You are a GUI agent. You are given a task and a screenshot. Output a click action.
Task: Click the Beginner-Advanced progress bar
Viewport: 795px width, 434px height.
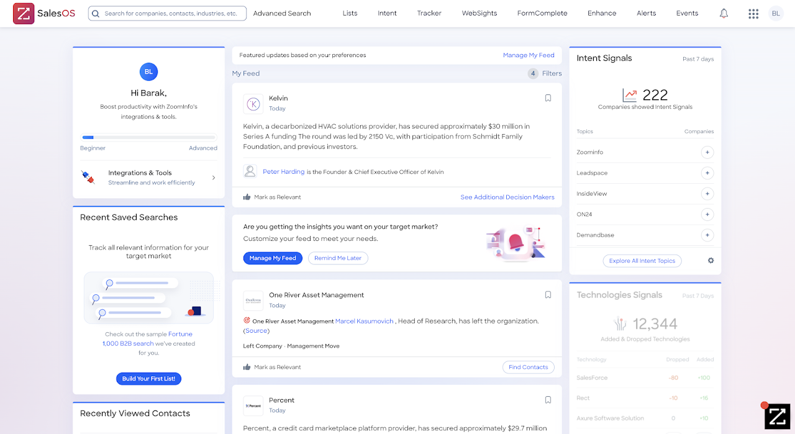click(x=148, y=137)
